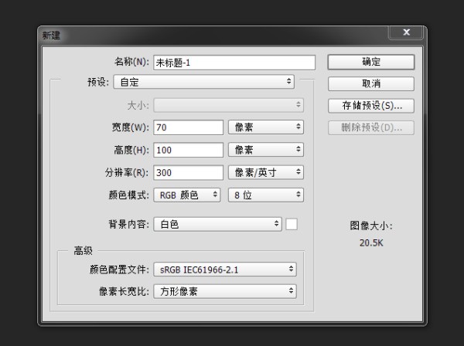Click 存储预设(S)... to save preset
The height and width of the screenshot is (346, 464).
click(x=370, y=105)
